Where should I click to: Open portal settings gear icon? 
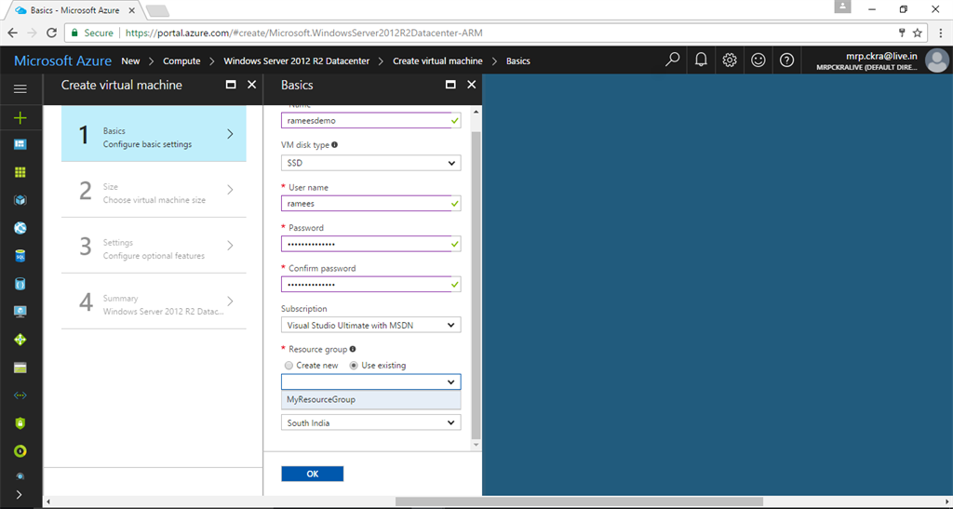730,60
